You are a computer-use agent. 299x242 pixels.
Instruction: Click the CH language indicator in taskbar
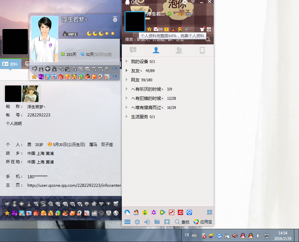187,235
